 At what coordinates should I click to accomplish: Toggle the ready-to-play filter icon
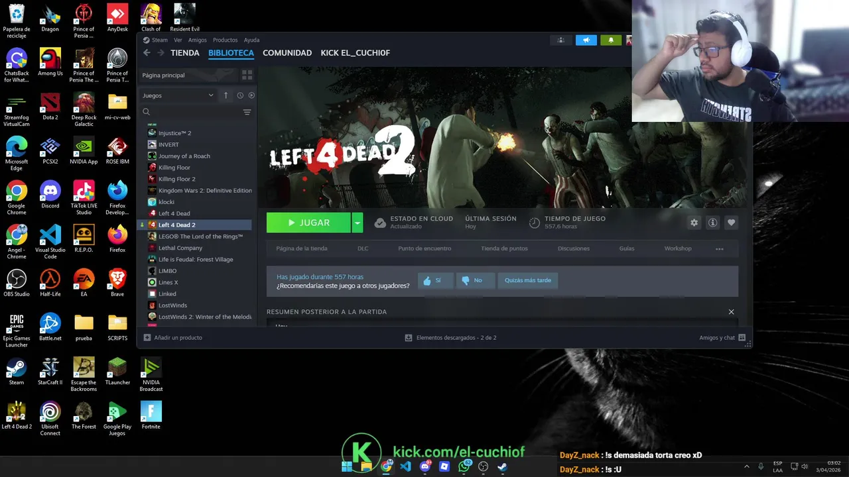coord(251,95)
